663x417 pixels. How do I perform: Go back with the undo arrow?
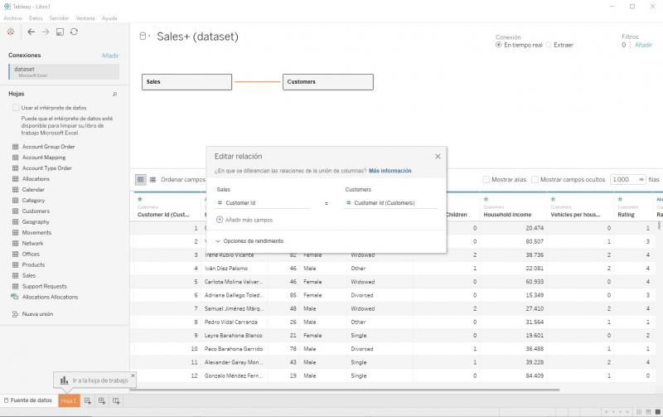point(31,32)
